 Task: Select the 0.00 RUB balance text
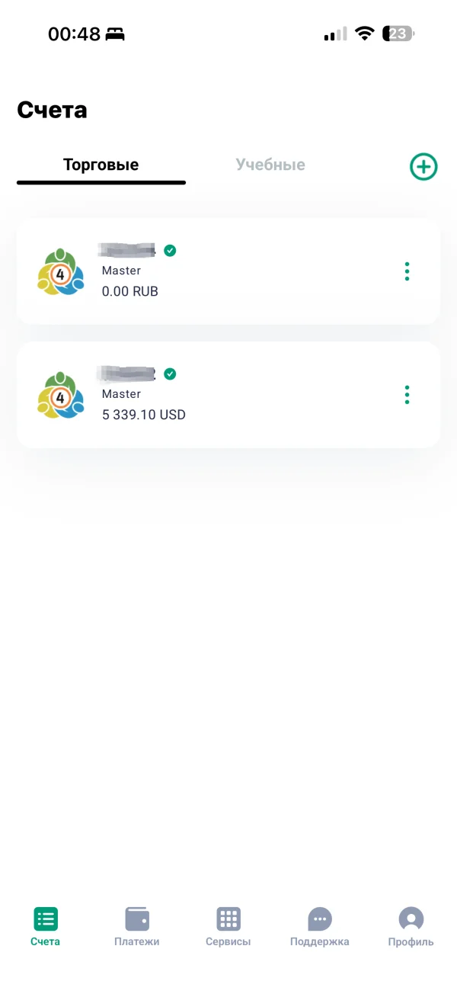click(130, 291)
